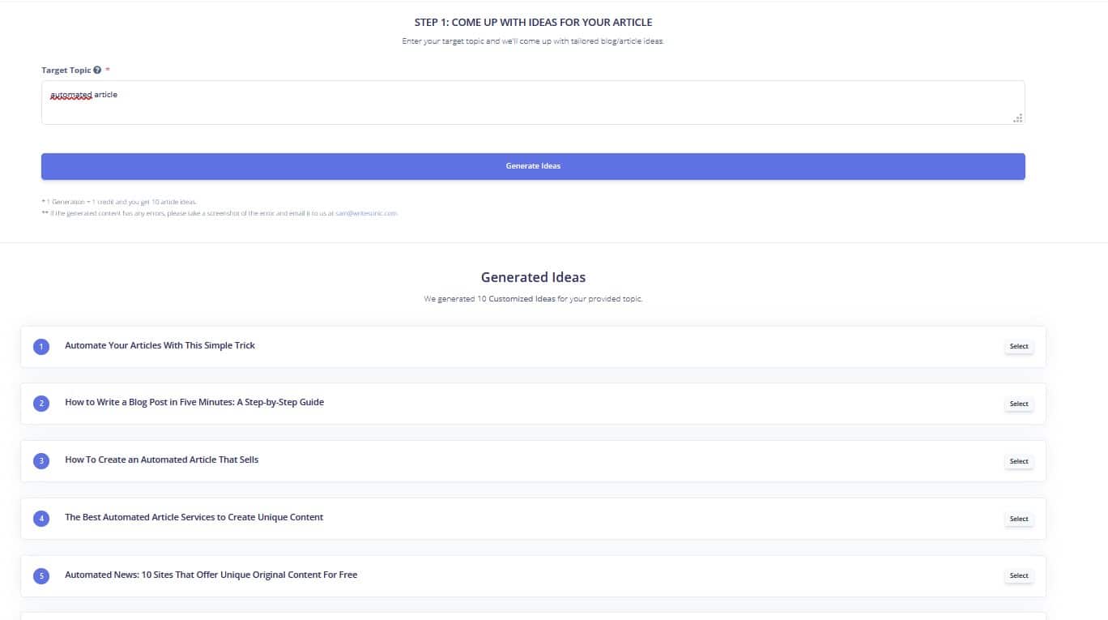Click the Target Topic help question-mark icon

[97, 71]
